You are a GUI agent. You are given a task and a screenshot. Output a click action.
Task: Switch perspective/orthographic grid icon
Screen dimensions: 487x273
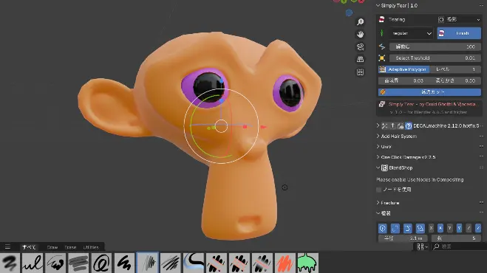click(361, 59)
